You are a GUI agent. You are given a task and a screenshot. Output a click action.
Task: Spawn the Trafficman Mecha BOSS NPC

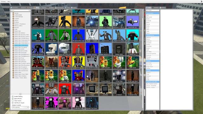coord(78,76)
